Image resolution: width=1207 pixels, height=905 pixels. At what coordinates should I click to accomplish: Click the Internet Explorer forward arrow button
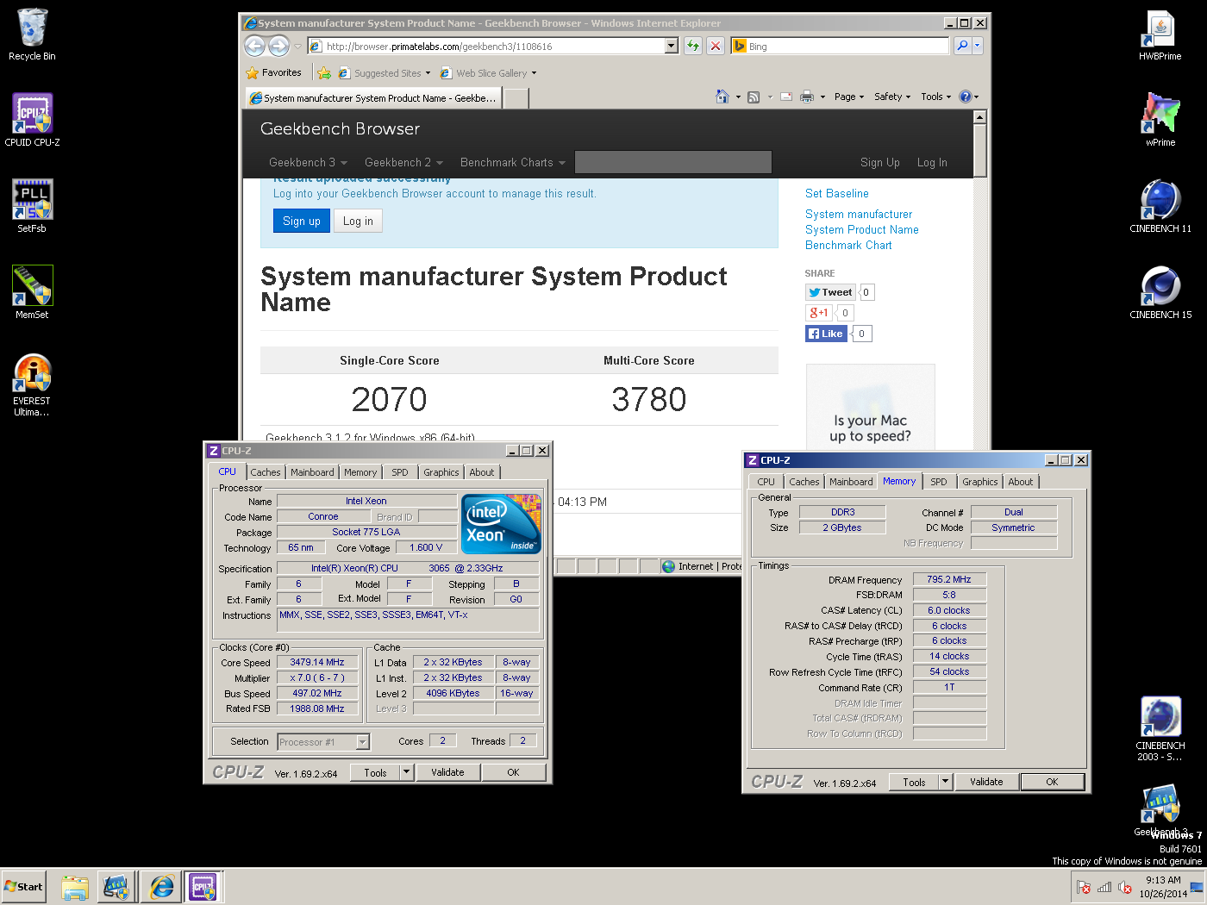click(x=278, y=46)
